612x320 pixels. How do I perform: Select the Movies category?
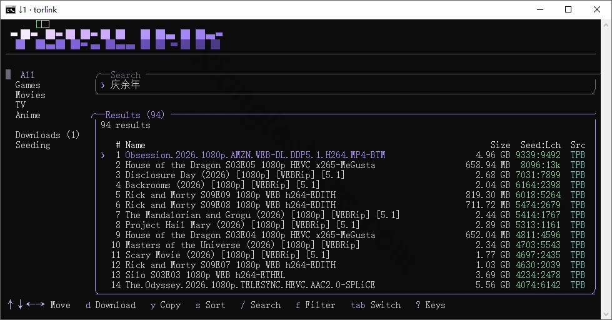pos(30,95)
